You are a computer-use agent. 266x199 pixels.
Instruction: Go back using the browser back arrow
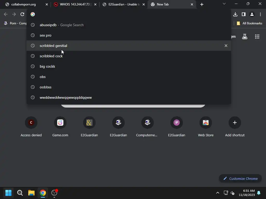[6, 15]
